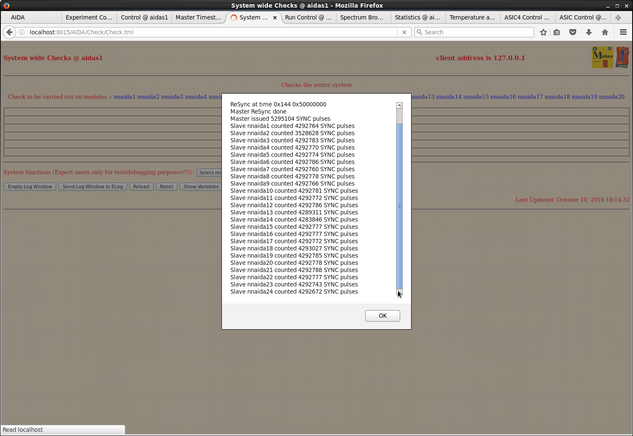Switch to Statistics @ ai... tab
Viewport: 633px width, 436px height.
click(417, 17)
